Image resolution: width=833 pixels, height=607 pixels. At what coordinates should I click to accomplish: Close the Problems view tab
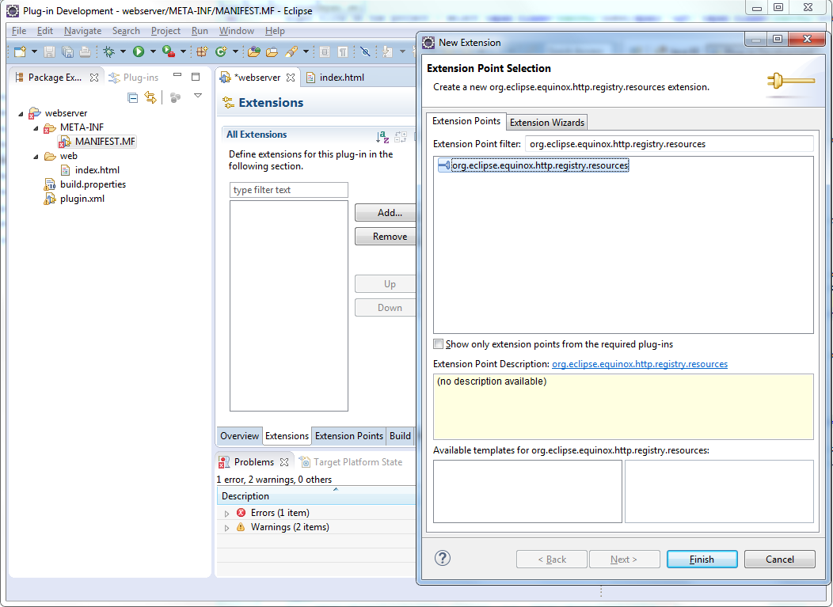284,462
